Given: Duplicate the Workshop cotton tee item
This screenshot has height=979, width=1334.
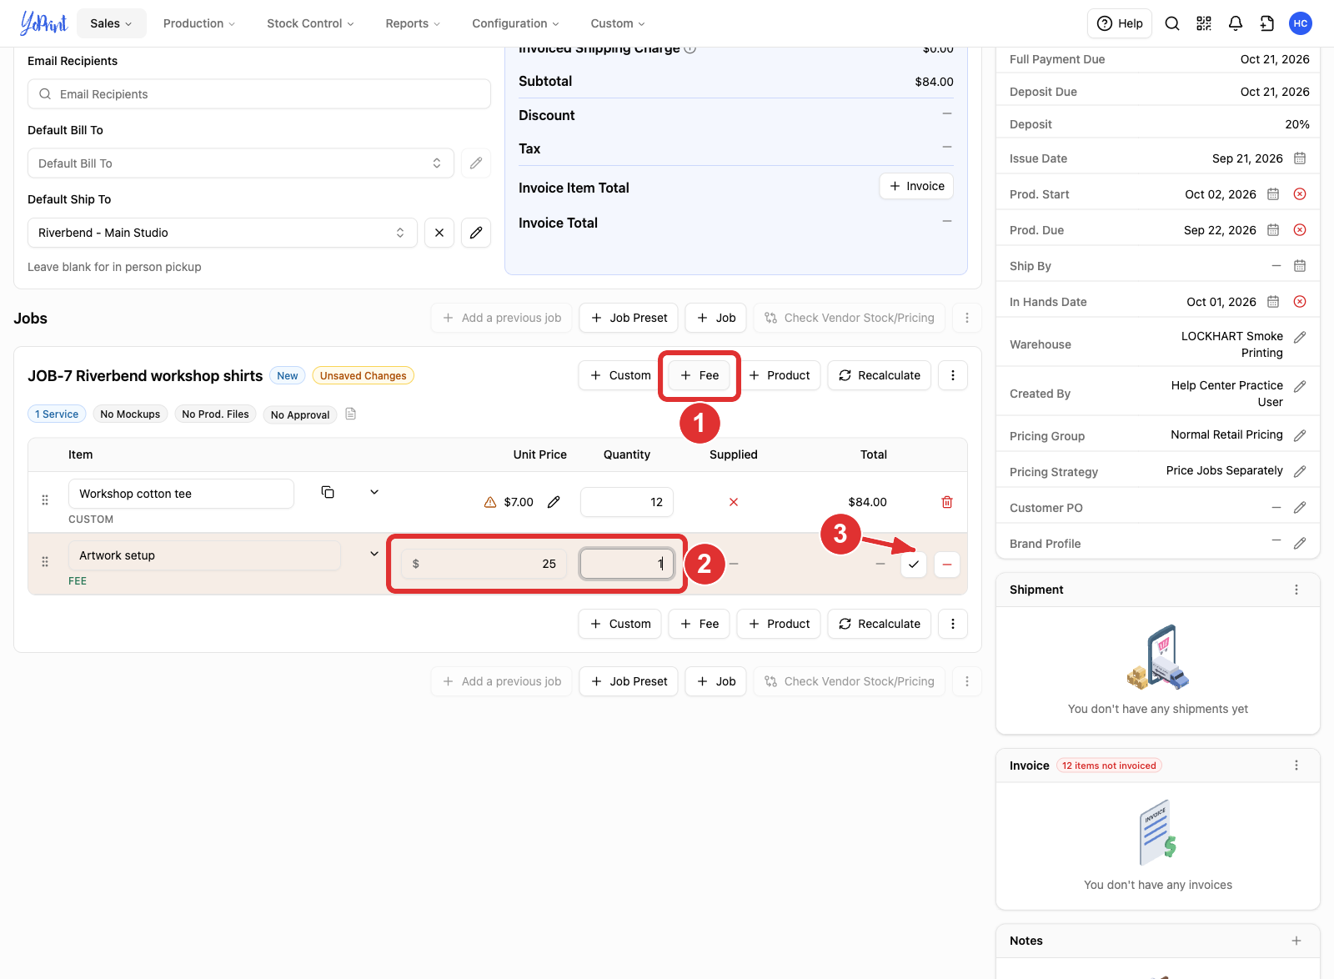Looking at the screenshot, I should pyautogui.click(x=328, y=492).
